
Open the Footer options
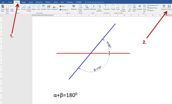point(118,8)
